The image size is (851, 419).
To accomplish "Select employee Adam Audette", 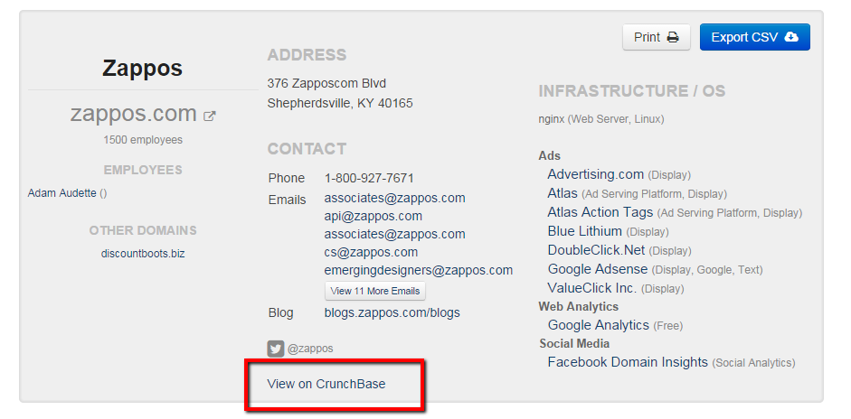I will pos(61,192).
